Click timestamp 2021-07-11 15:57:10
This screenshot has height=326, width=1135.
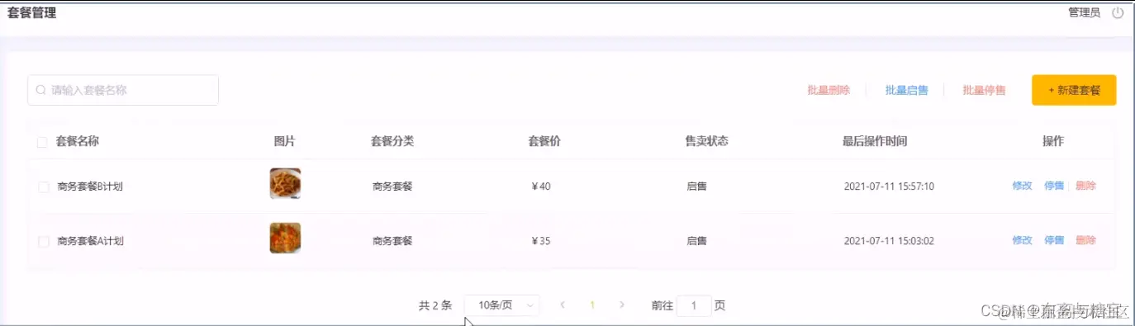(x=889, y=187)
